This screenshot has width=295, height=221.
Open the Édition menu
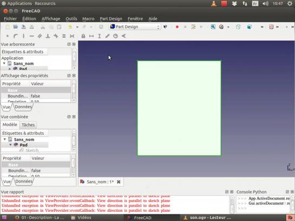point(29,19)
